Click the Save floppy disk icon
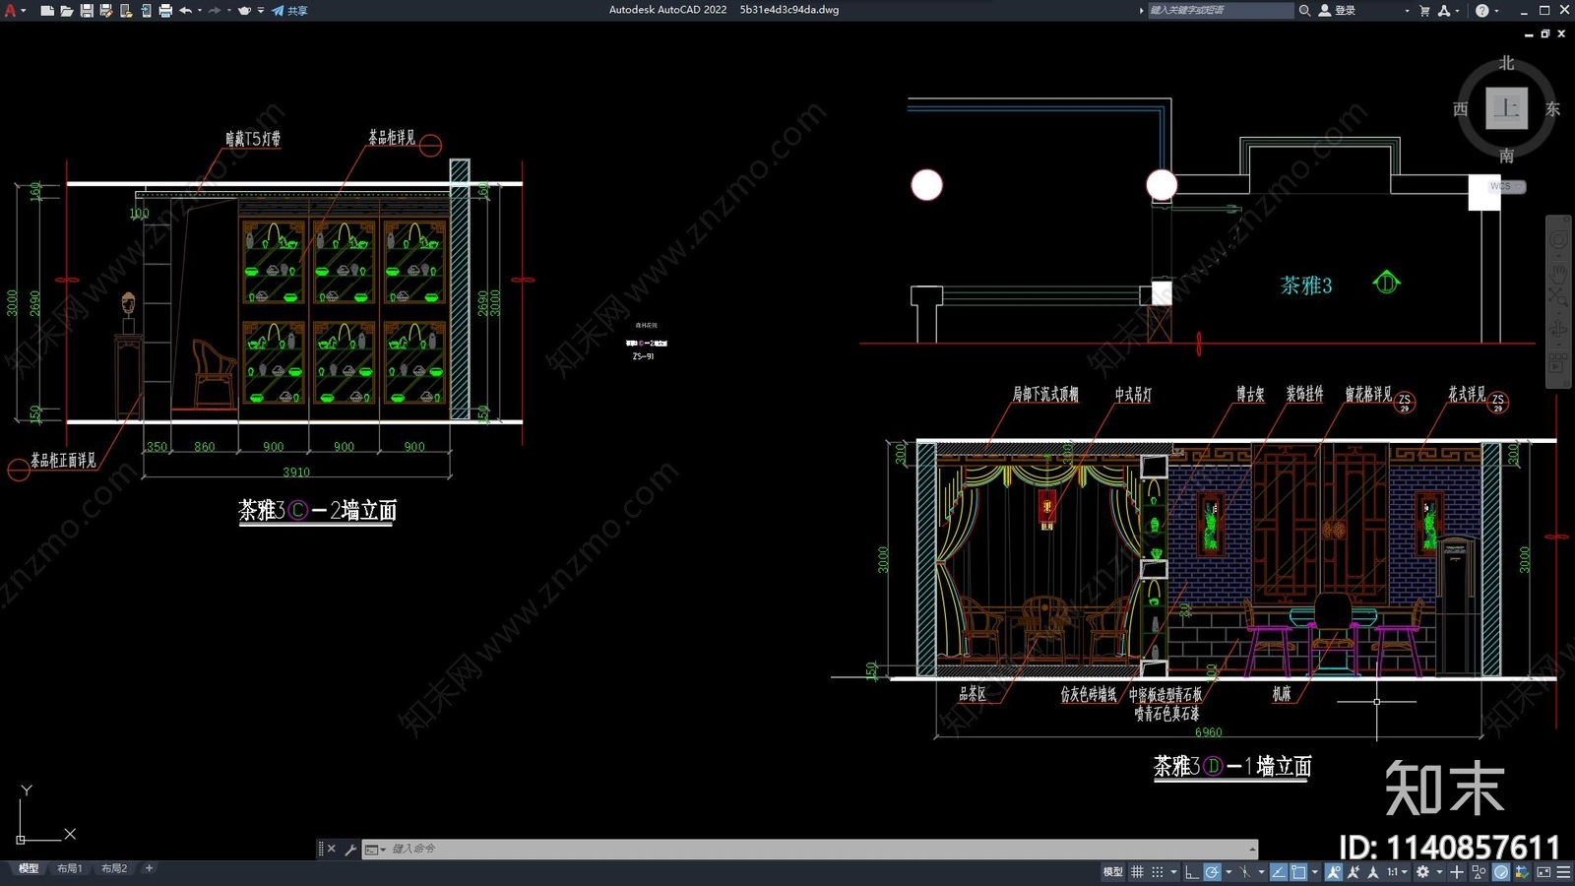Viewport: 1575px width, 886px height. pos(87,10)
